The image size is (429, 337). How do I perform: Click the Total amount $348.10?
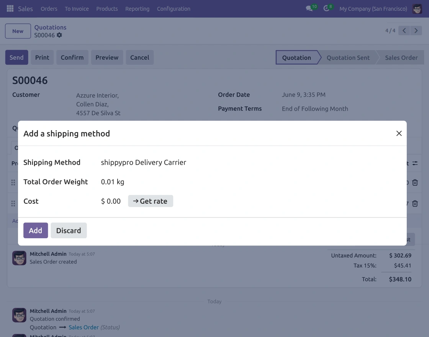[400, 279]
